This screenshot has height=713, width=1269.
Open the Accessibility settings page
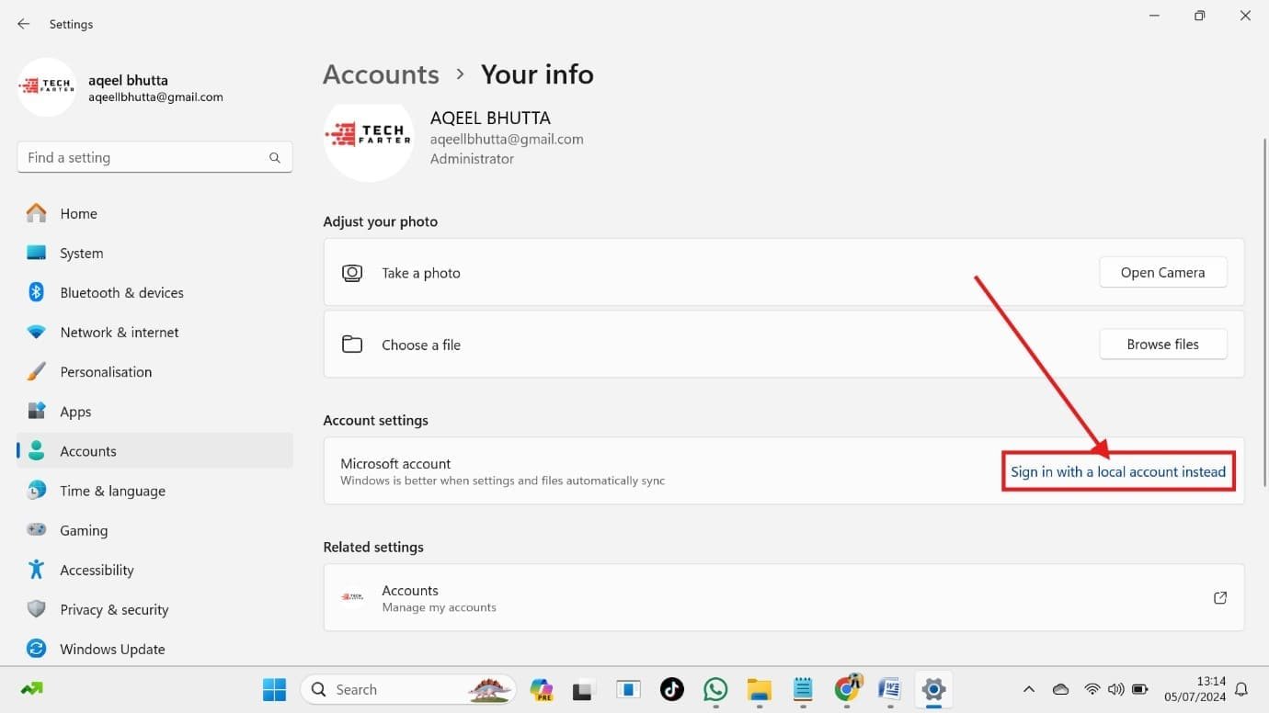[x=97, y=570]
